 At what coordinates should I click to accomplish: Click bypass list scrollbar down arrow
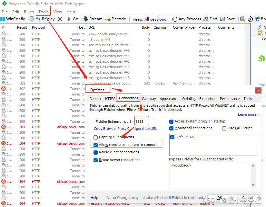click(253, 185)
